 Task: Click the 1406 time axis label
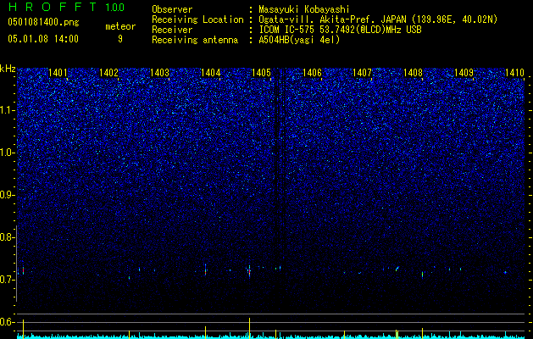click(x=312, y=72)
